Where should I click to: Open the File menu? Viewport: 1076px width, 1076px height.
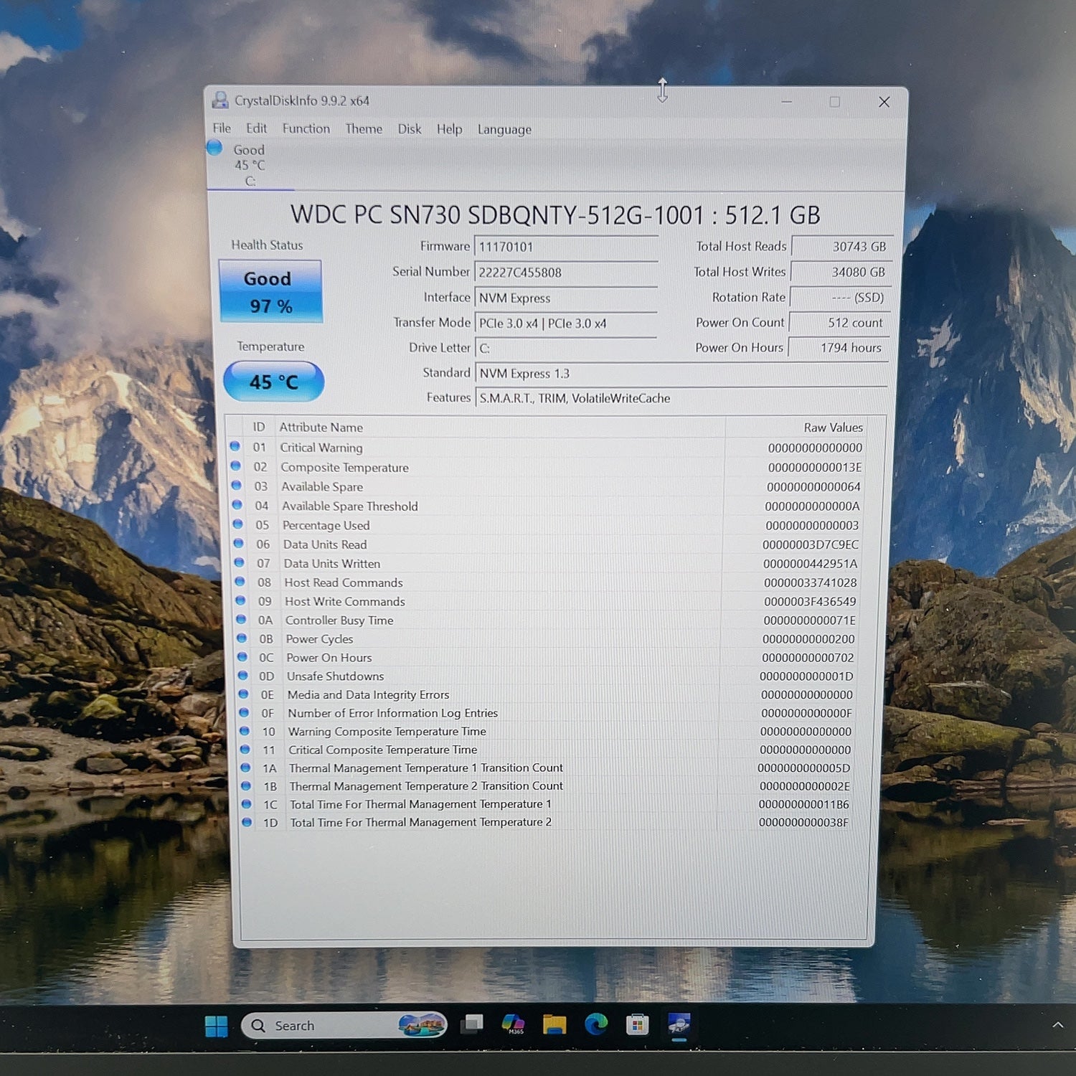point(222,128)
